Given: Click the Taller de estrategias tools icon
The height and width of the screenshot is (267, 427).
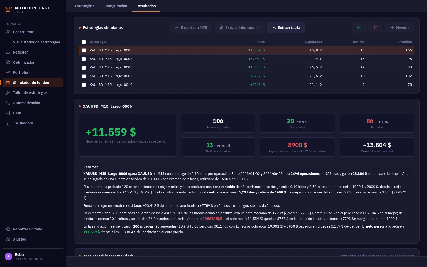Looking at the screenshot, I should point(8,93).
